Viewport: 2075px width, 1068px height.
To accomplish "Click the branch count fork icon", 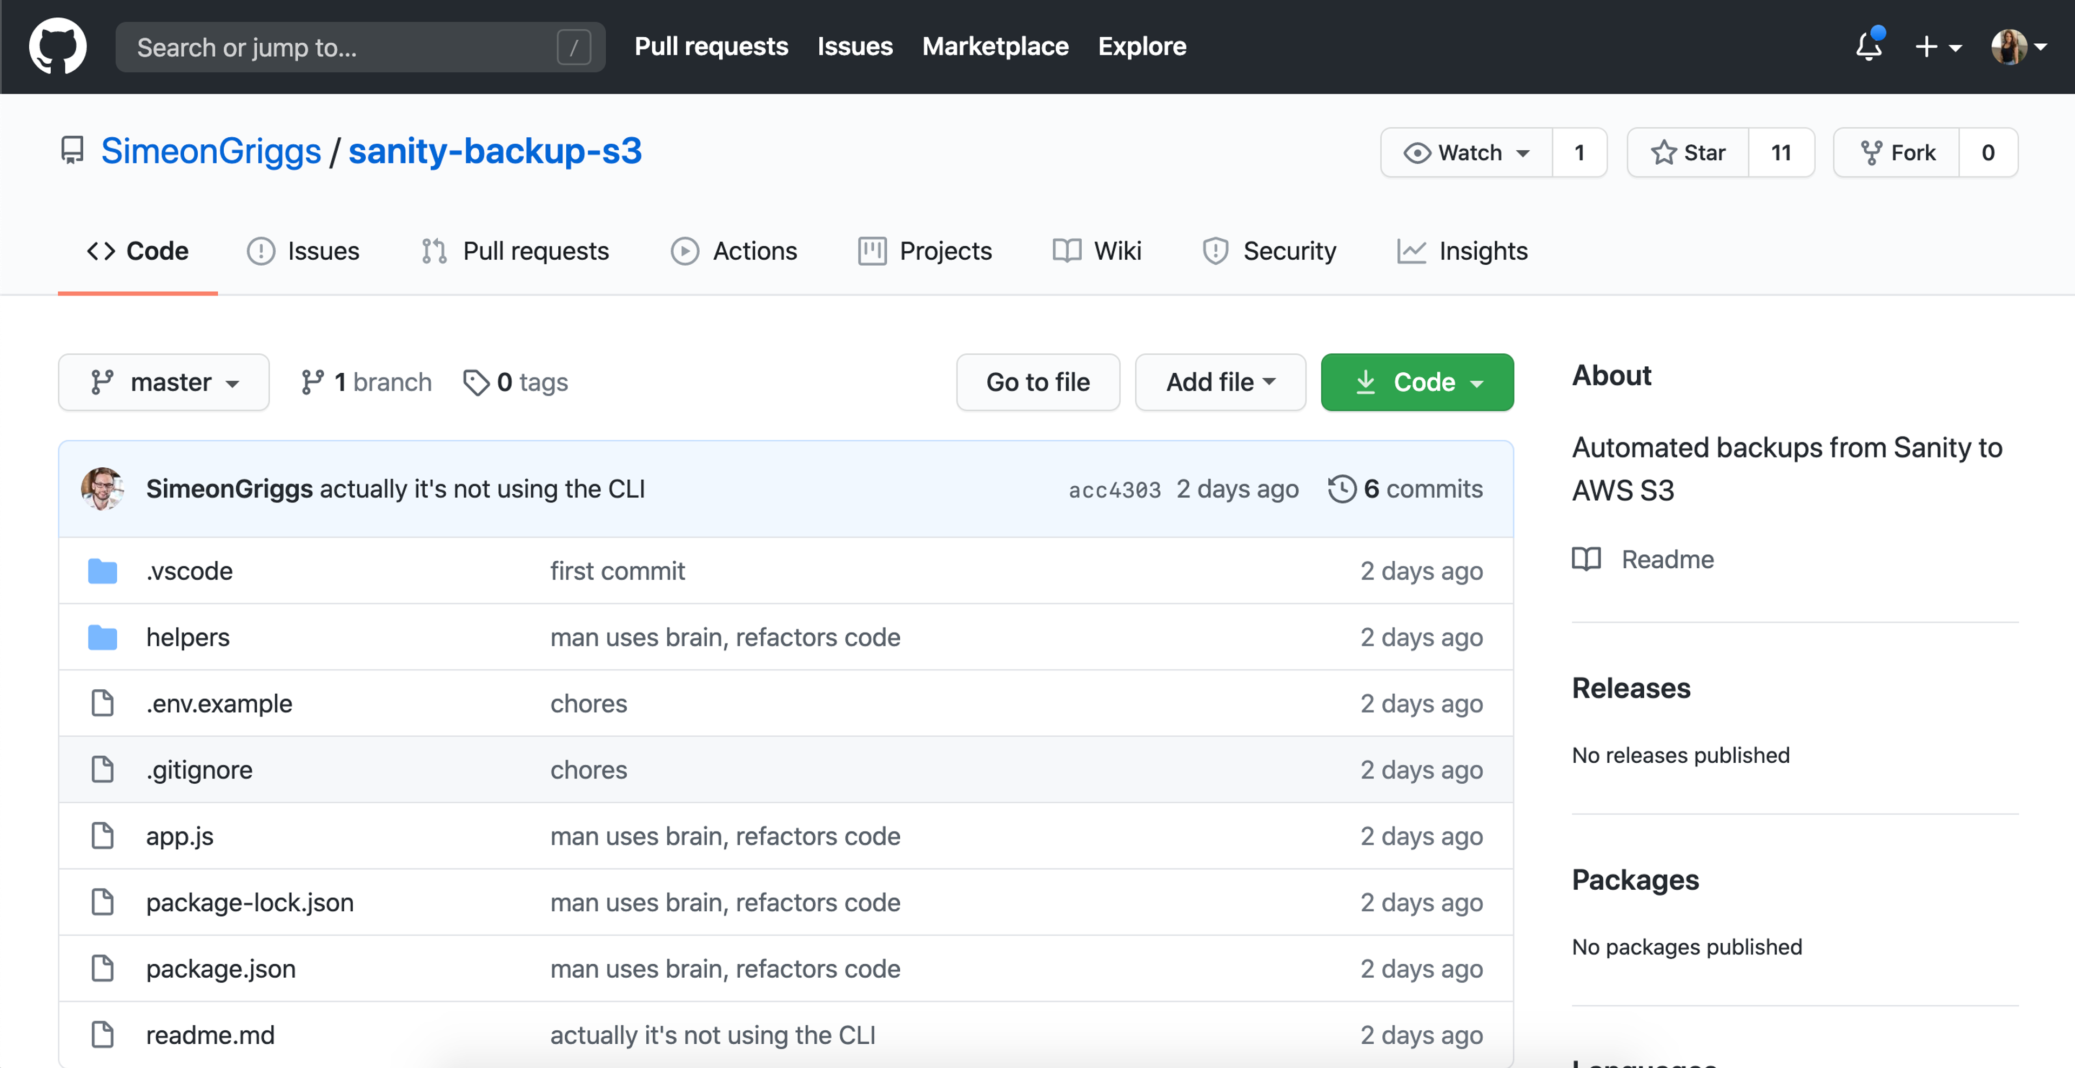I will (312, 382).
